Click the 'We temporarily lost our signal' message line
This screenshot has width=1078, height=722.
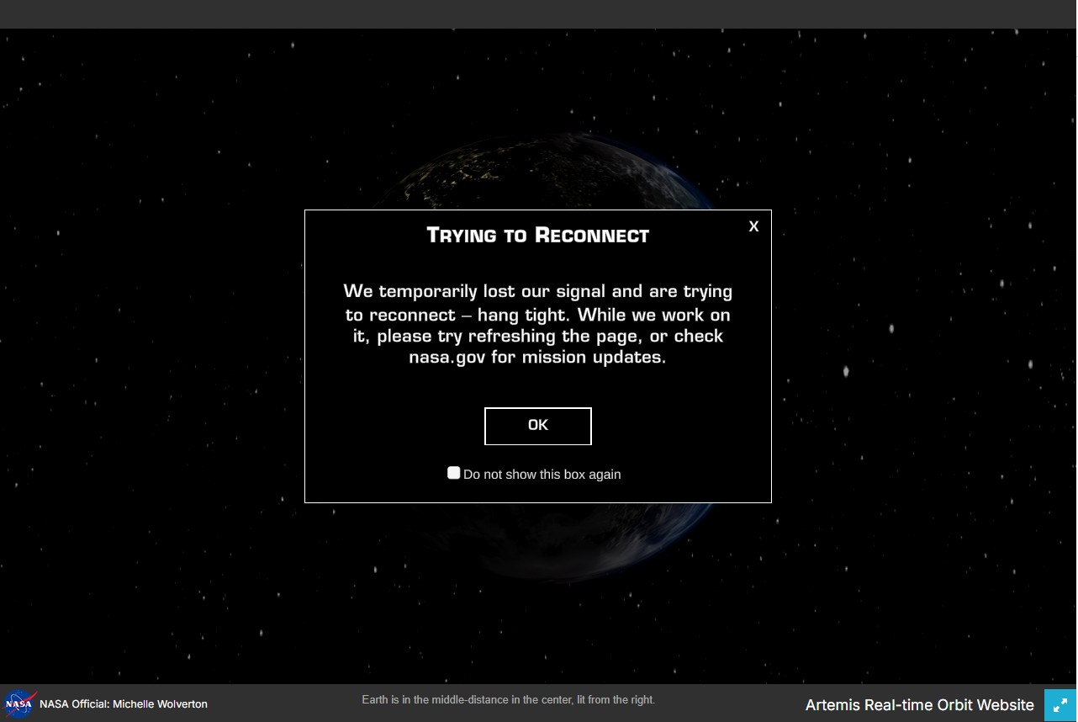click(537, 291)
